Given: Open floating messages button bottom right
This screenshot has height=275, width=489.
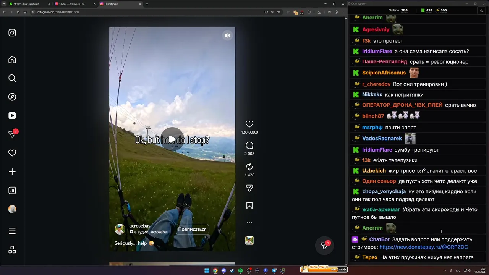Looking at the screenshot, I should pos(324,246).
